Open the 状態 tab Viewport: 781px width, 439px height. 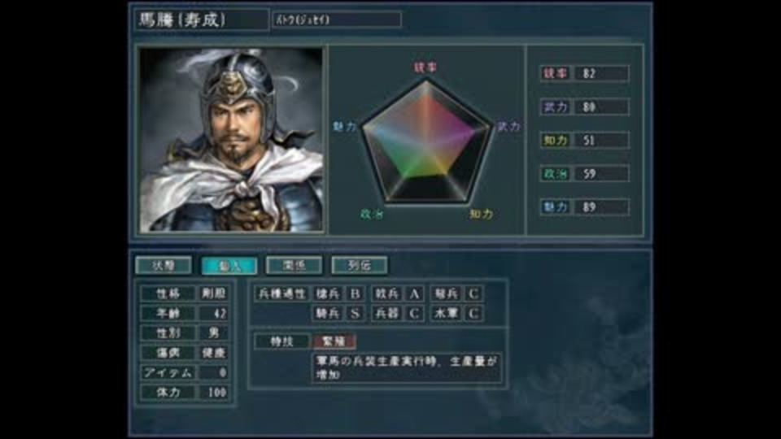click(x=164, y=265)
